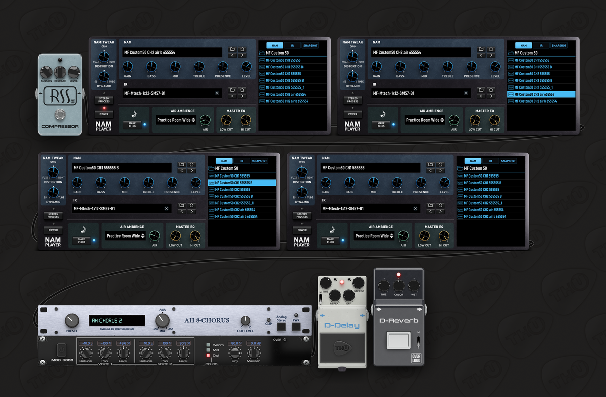Toggle the PWR button on AH 8-Chorus
606x397 pixels.
point(296,327)
